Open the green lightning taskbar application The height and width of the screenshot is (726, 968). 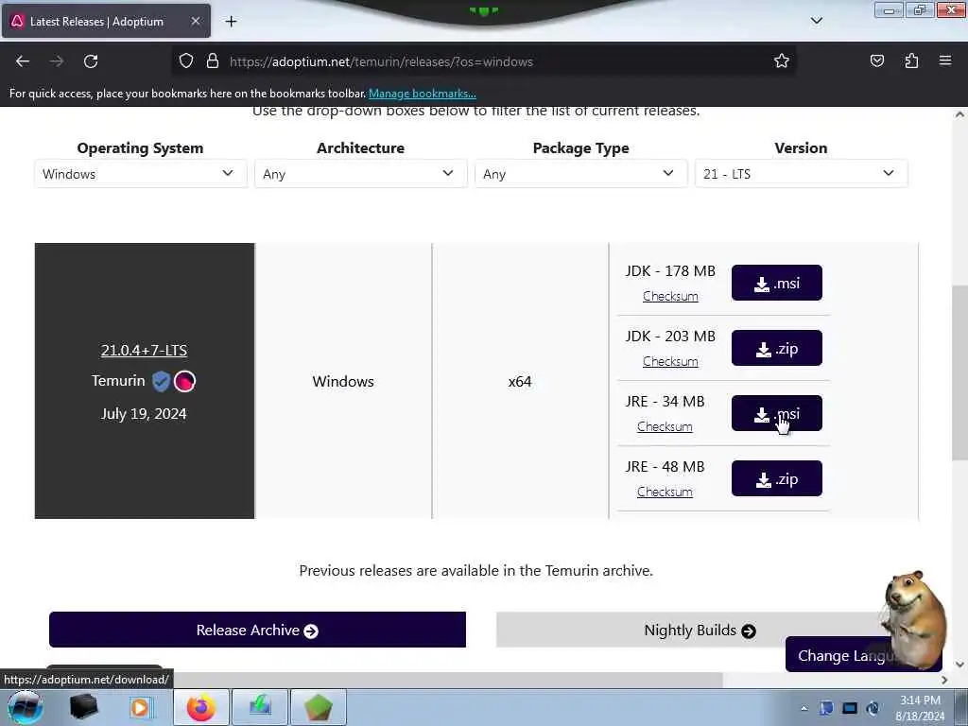[x=260, y=707]
